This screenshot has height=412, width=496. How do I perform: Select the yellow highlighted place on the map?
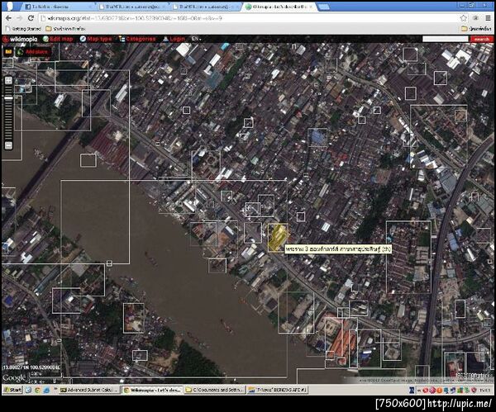[x=278, y=238]
